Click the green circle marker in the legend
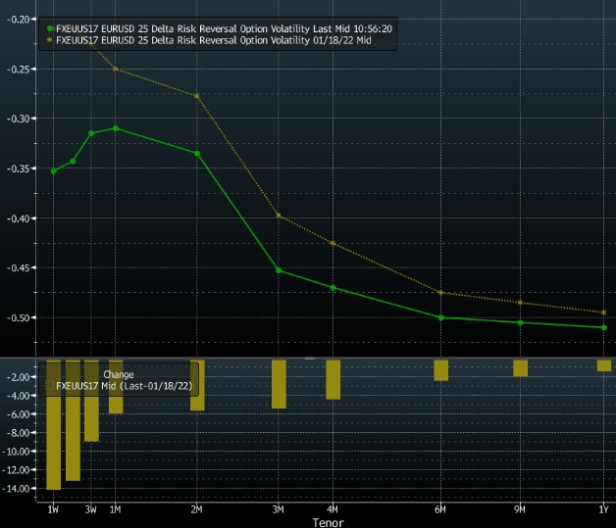Viewport: 616px width, 528px height. [x=50, y=28]
